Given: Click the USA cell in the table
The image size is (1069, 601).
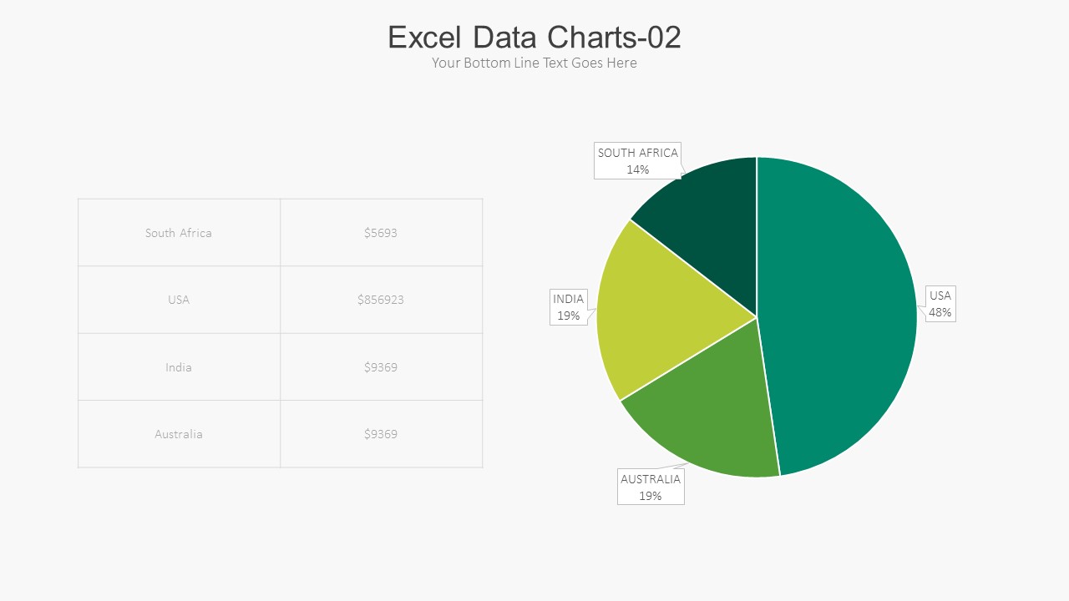Looking at the screenshot, I should [179, 300].
